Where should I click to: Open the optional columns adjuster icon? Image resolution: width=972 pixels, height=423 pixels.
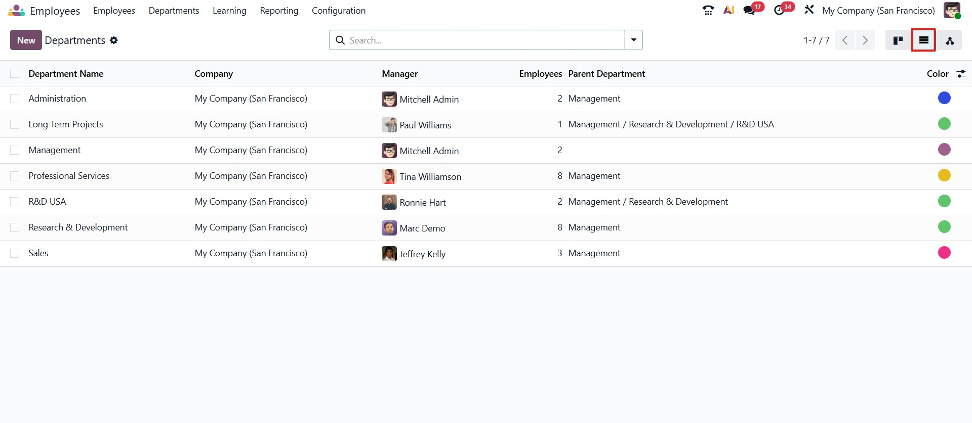click(x=961, y=74)
